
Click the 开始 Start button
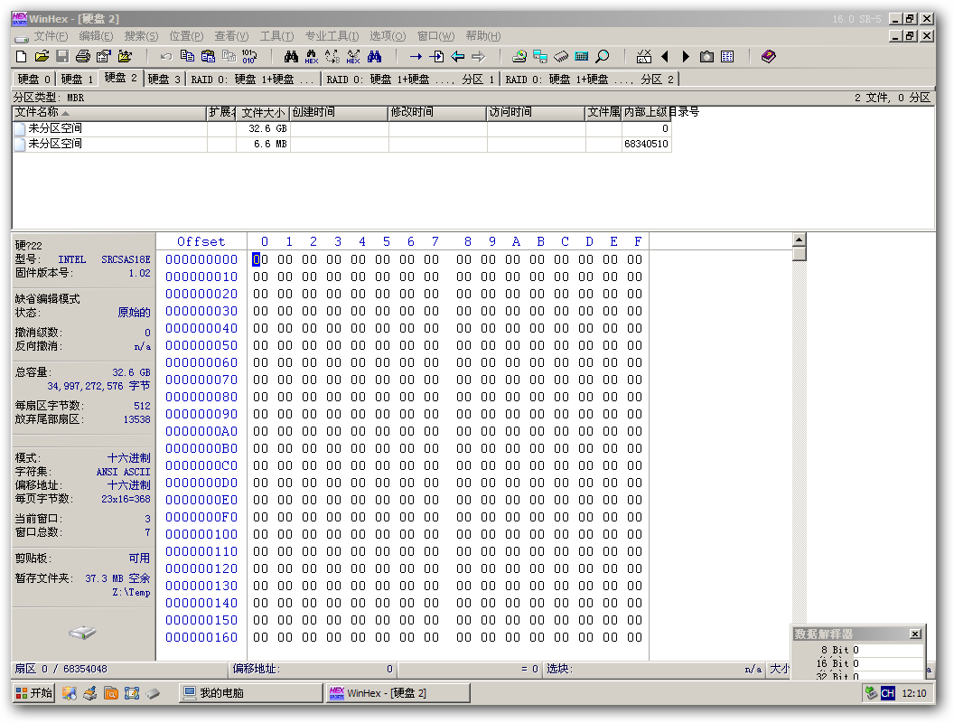pos(34,693)
